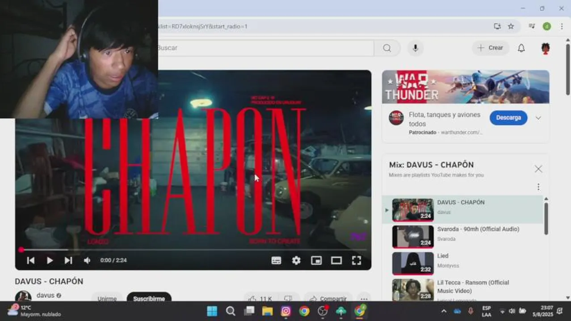
Task: Open File Explorer from the taskbar
Action: click(x=267, y=311)
